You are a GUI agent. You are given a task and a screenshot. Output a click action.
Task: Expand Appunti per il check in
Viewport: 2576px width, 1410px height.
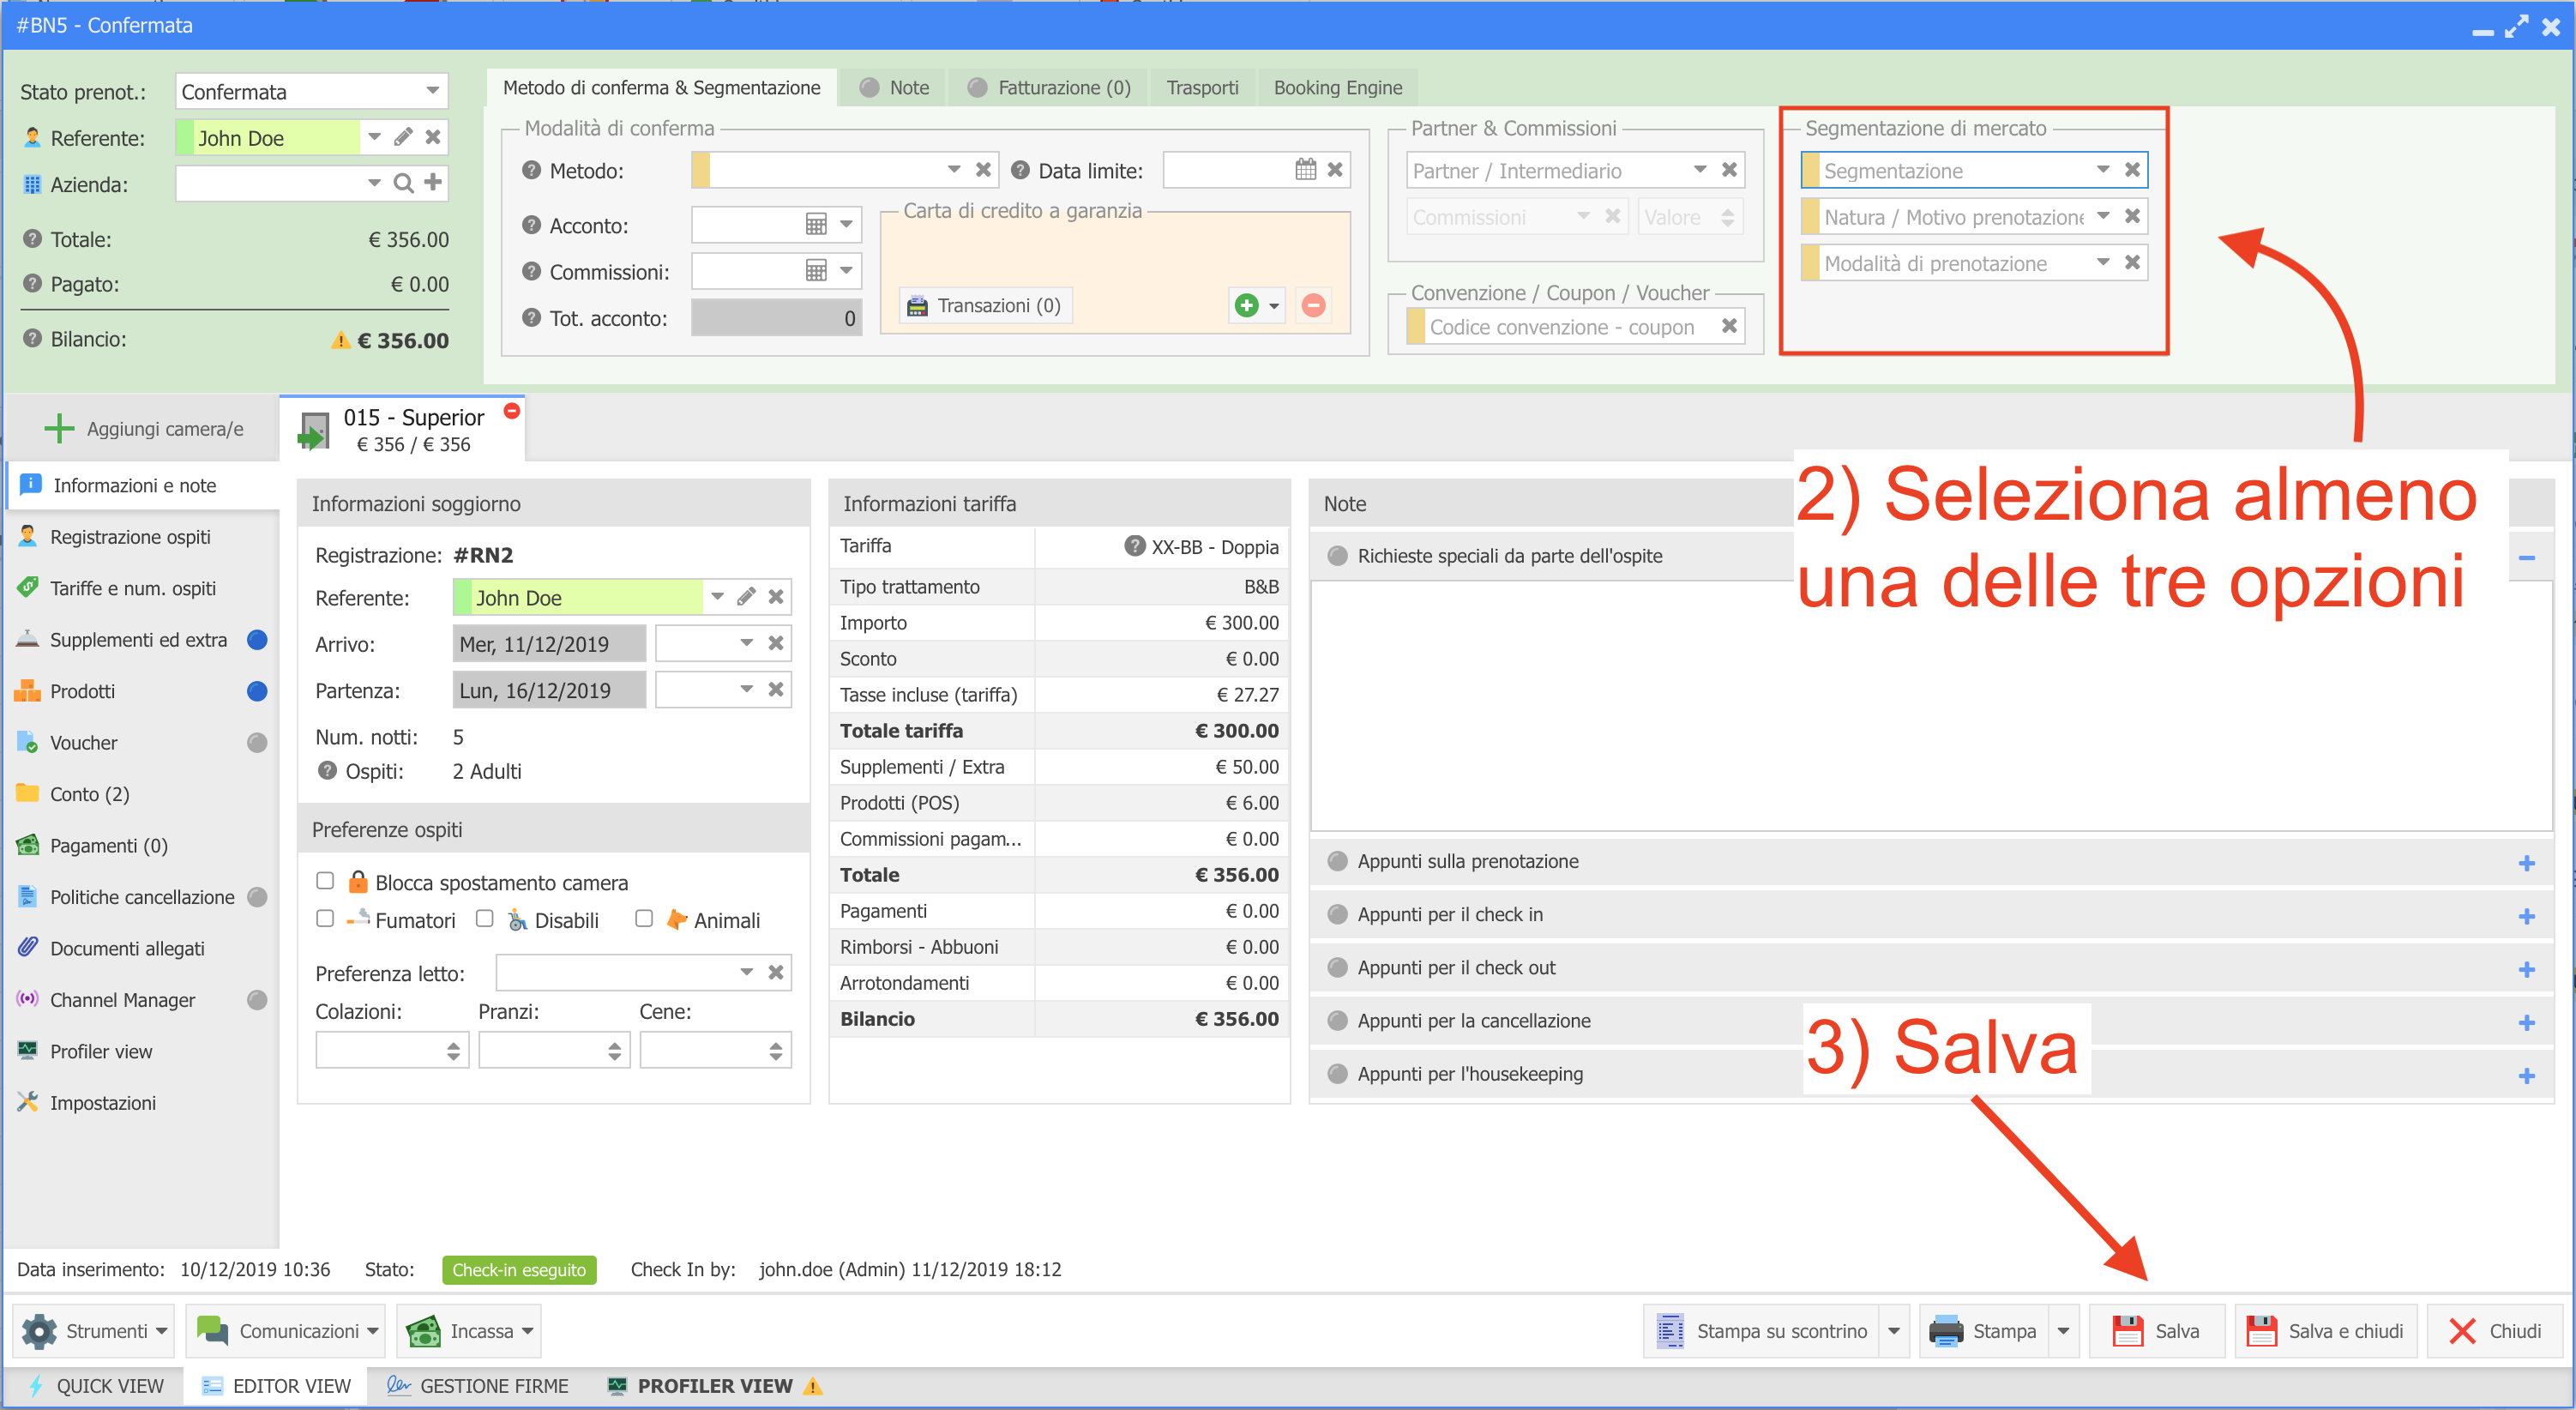pyautogui.click(x=2526, y=915)
